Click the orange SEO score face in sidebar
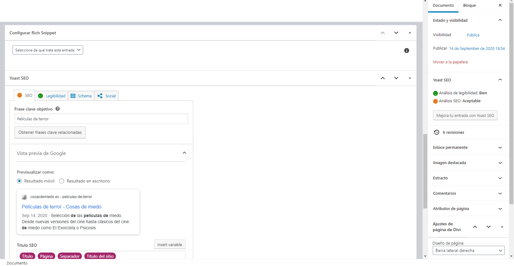 tap(435, 101)
